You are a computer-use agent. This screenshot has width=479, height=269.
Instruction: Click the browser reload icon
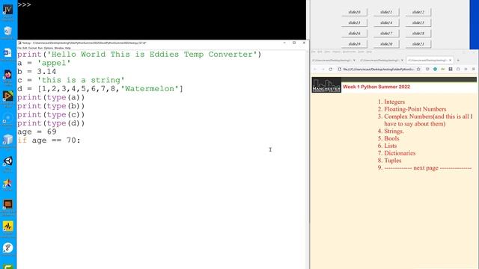[x=331, y=69]
